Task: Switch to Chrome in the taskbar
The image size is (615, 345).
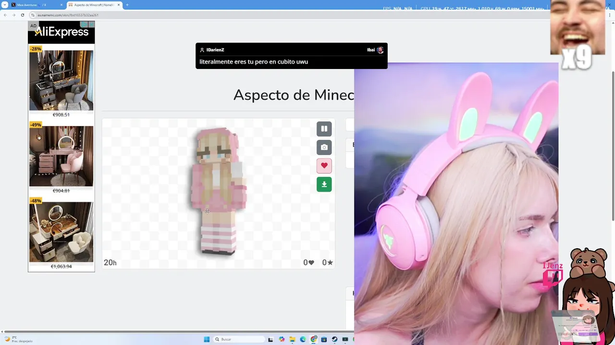Action: 314,339
